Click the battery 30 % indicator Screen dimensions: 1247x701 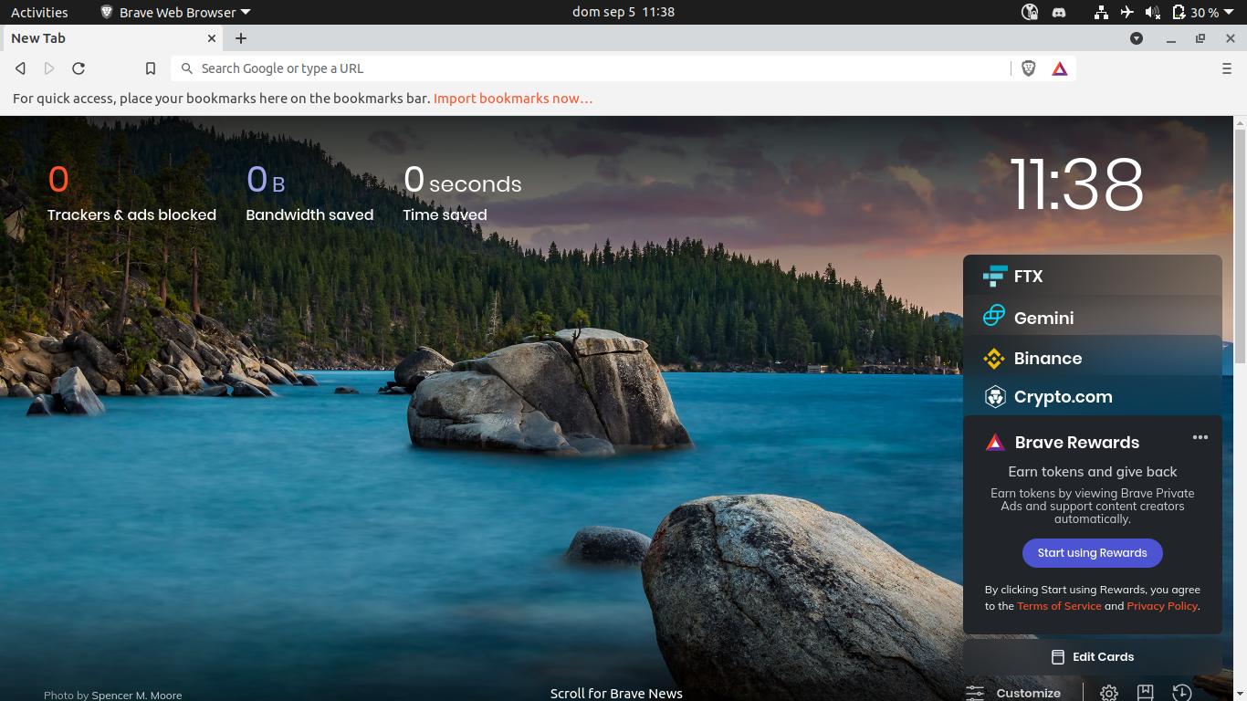1195,12
